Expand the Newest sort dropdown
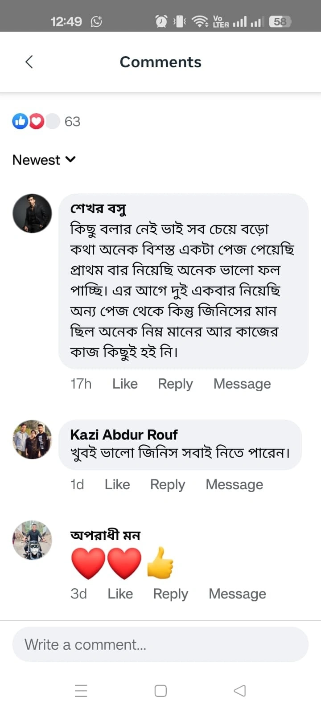 click(44, 160)
